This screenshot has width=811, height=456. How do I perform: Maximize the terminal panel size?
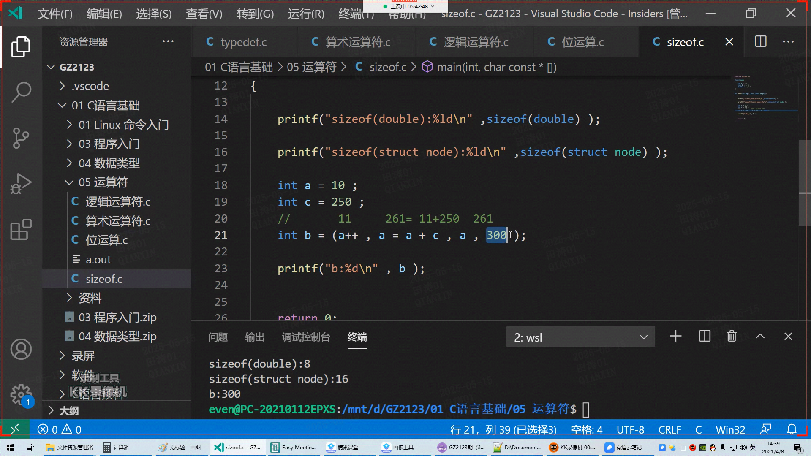tap(760, 337)
